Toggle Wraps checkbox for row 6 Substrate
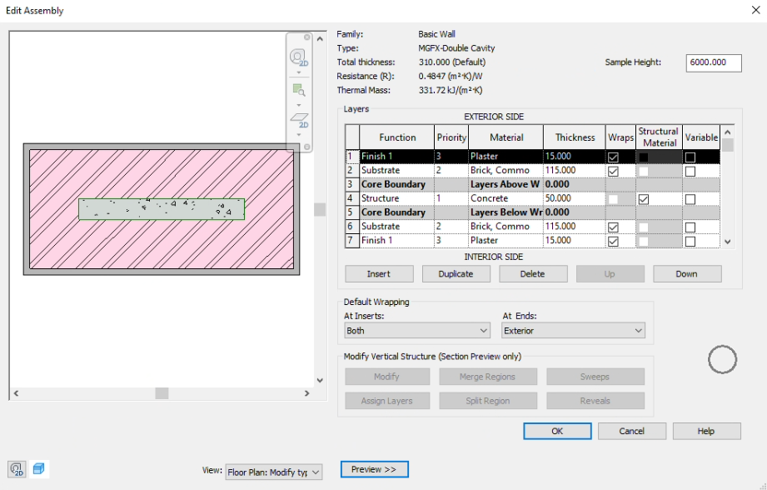The width and height of the screenshot is (767, 490). coord(613,227)
